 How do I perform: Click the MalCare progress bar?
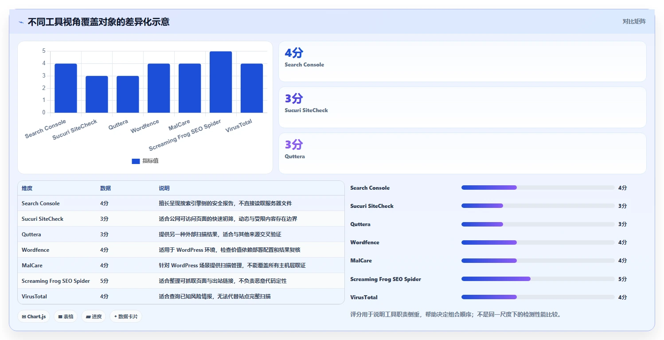click(538, 261)
